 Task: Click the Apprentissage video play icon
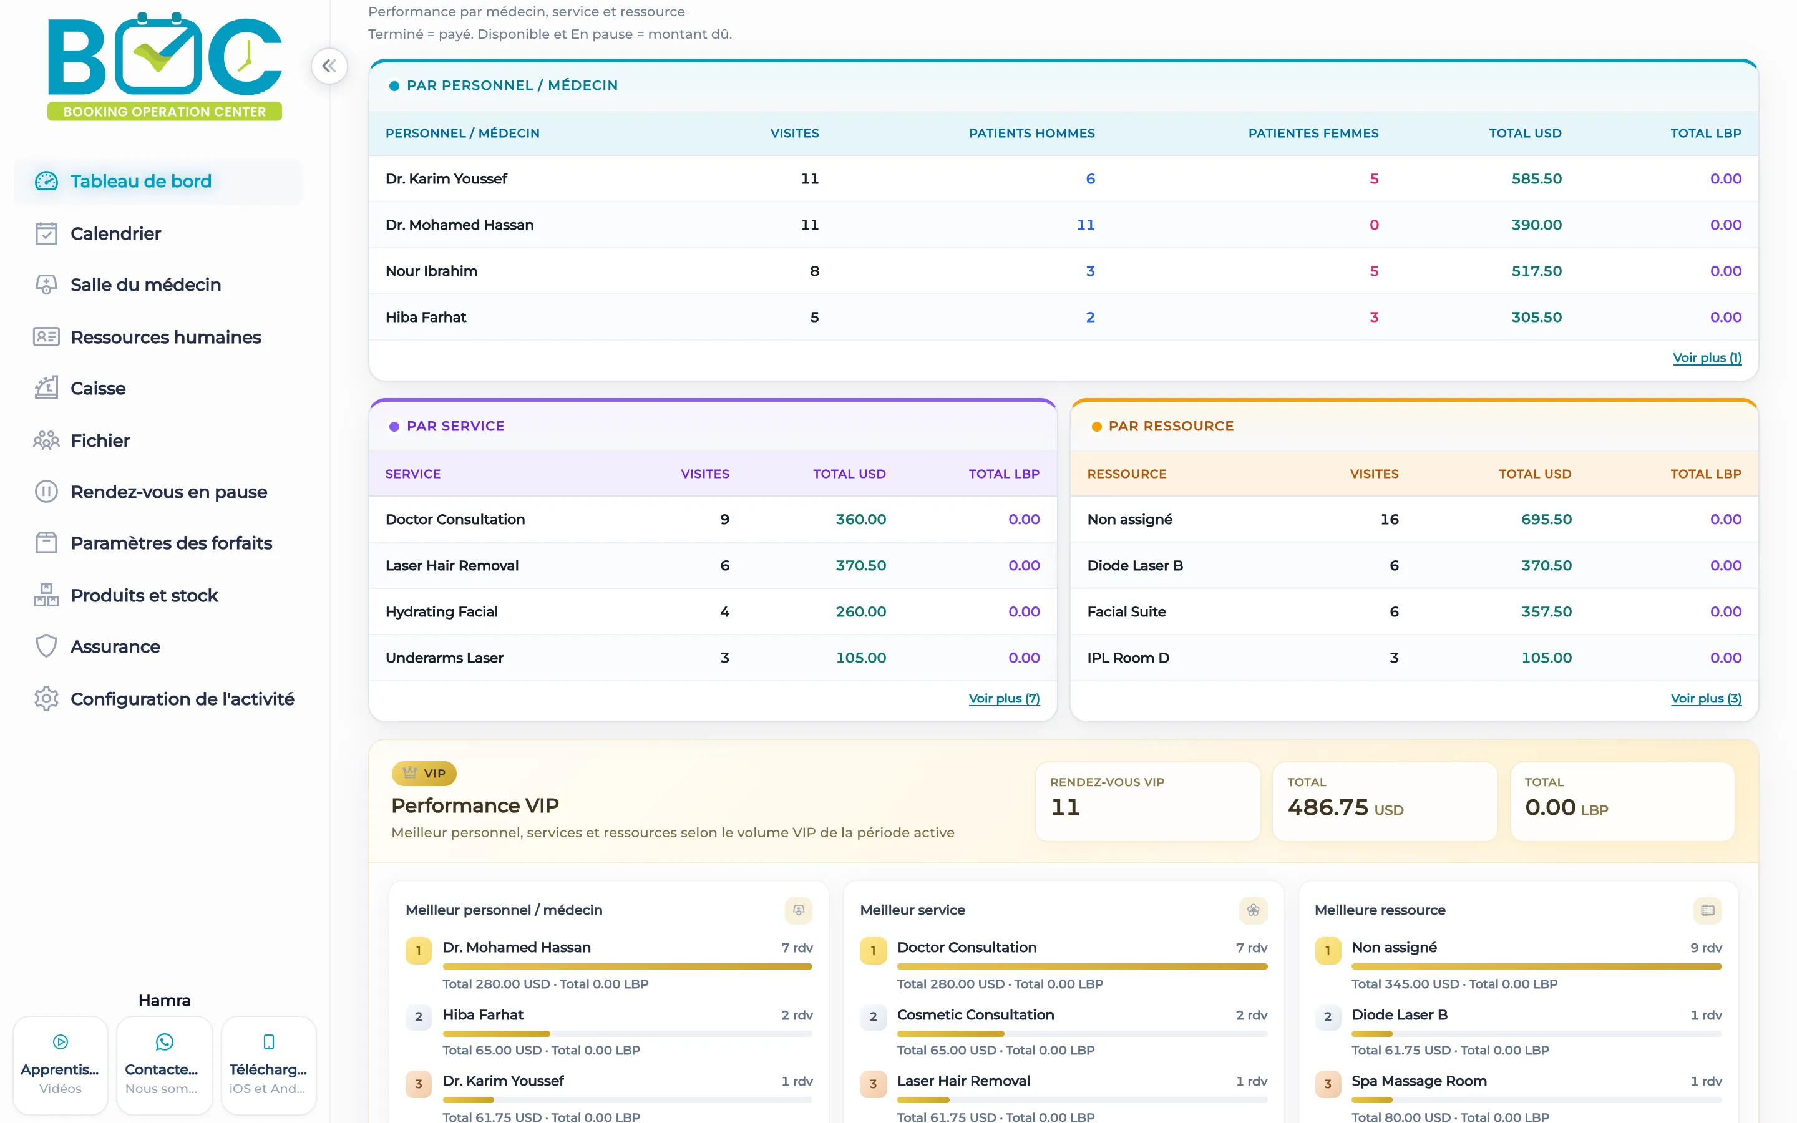pyautogui.click(x=61, y=1042)
